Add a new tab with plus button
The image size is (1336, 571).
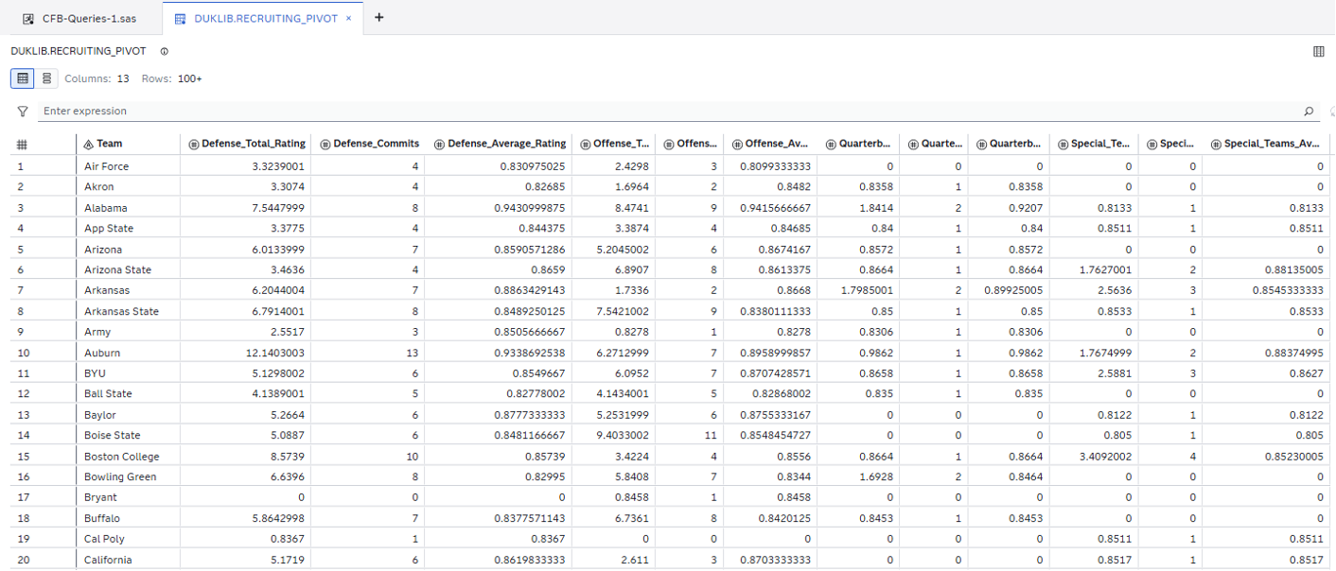point(379,17)
